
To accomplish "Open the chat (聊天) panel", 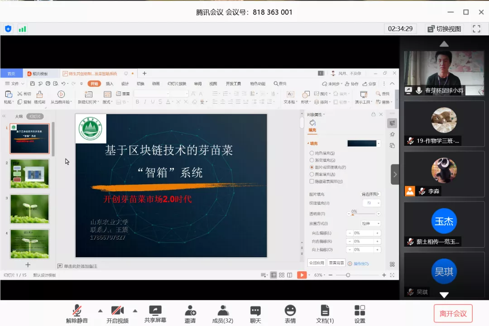I will coord(255,311).
